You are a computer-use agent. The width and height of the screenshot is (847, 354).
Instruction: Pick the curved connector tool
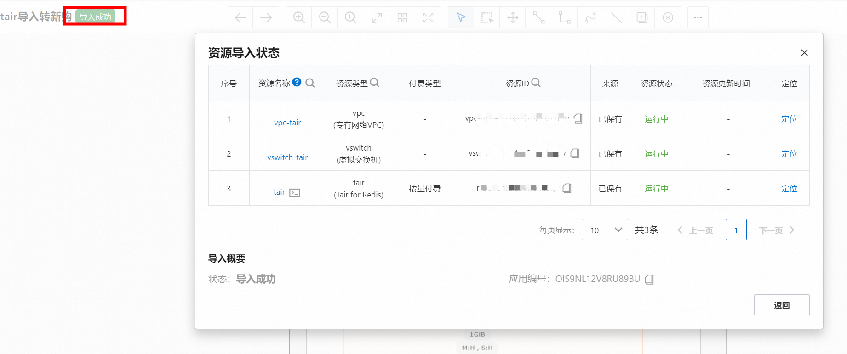[x=590, y=17]
